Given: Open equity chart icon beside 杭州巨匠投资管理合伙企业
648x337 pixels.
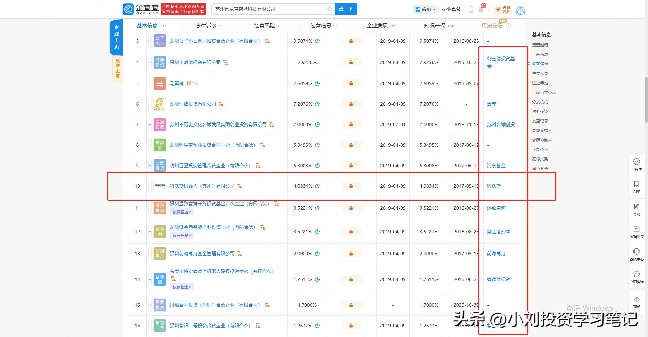Looking at the screenshot, I should 258,166.
